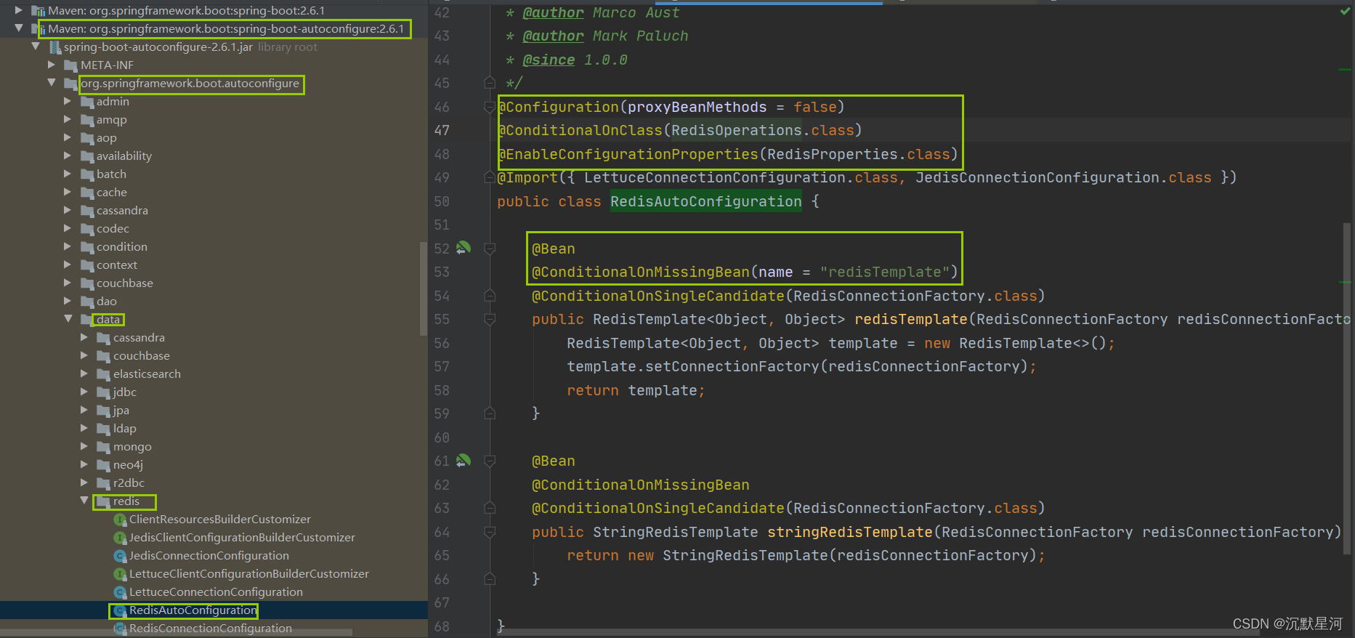Click the redisTemplate method name on line 55

[x=911, y=319]
